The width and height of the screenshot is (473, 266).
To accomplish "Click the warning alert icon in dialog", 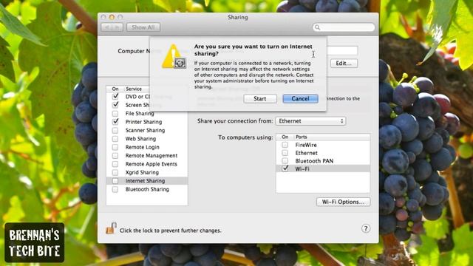I will coord(174,56).
